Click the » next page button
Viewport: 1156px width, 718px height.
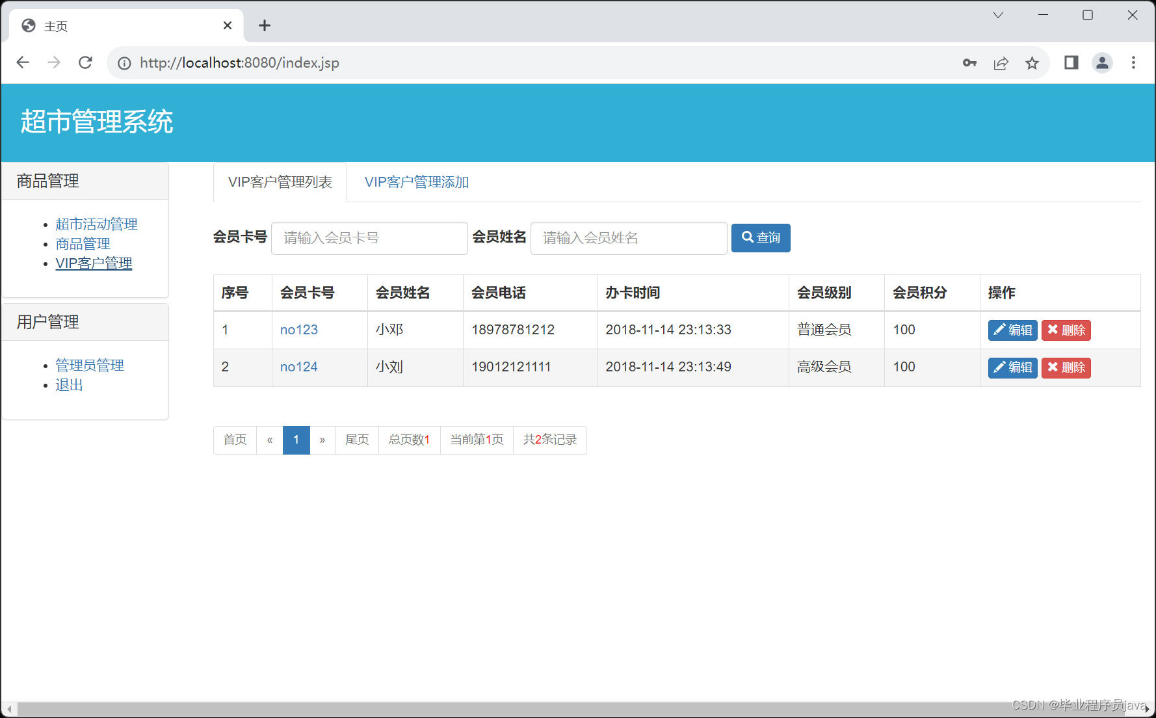[322, 440]
